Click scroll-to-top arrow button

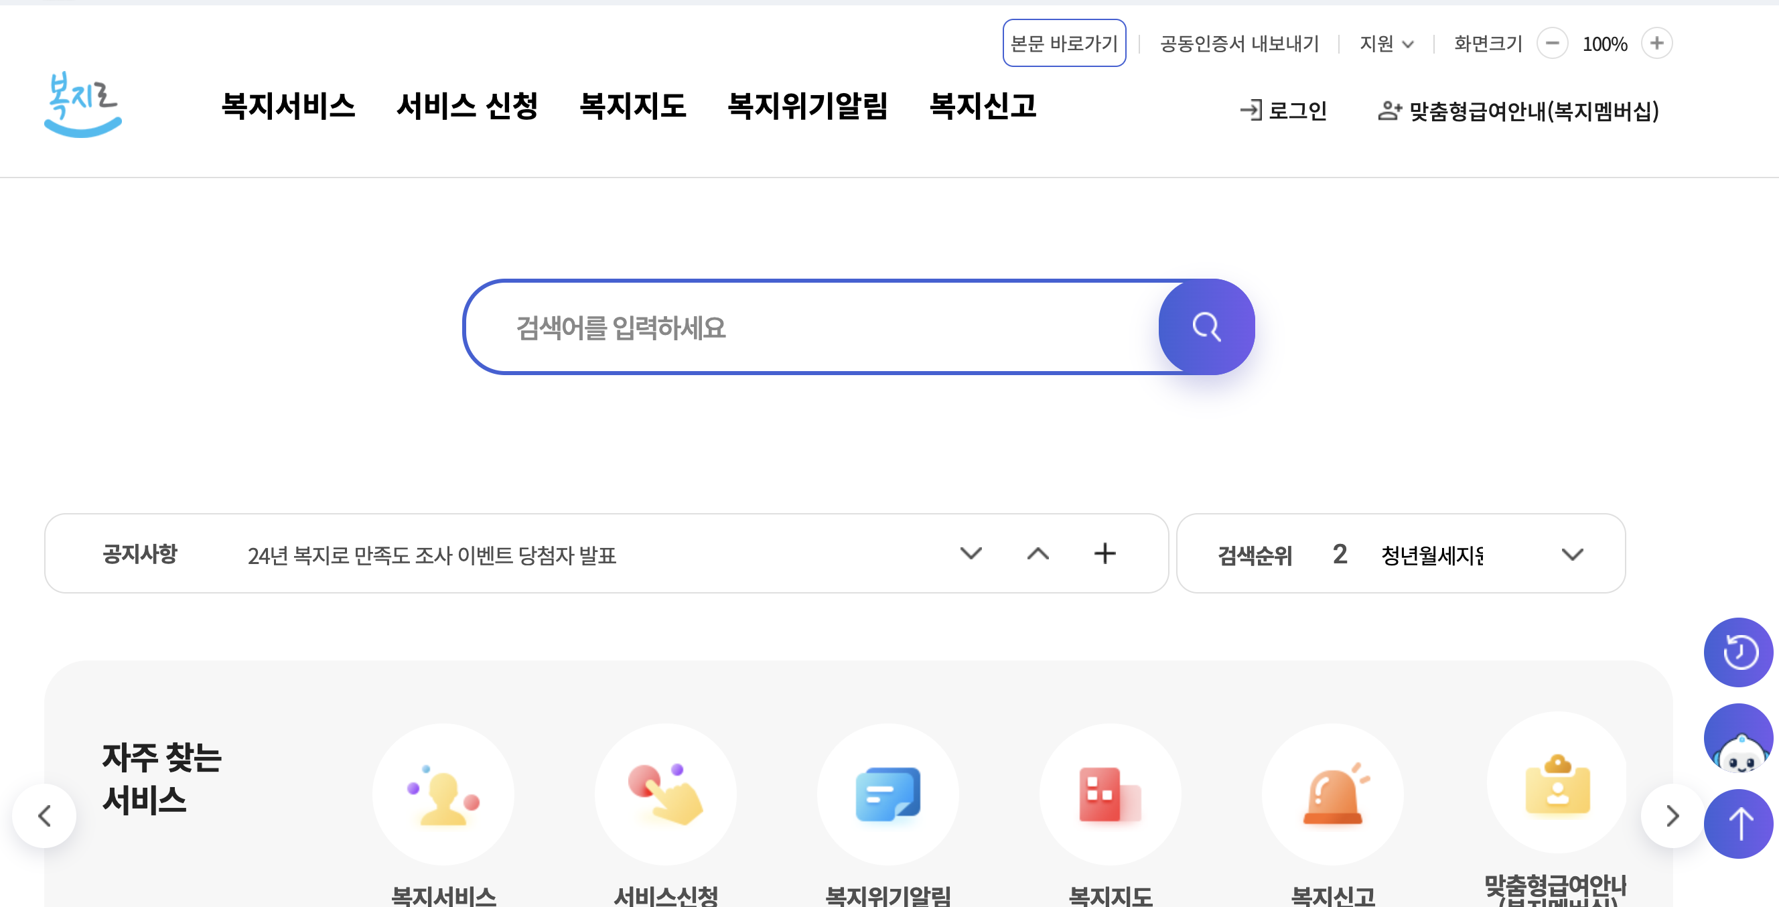tap(1737, 823)
